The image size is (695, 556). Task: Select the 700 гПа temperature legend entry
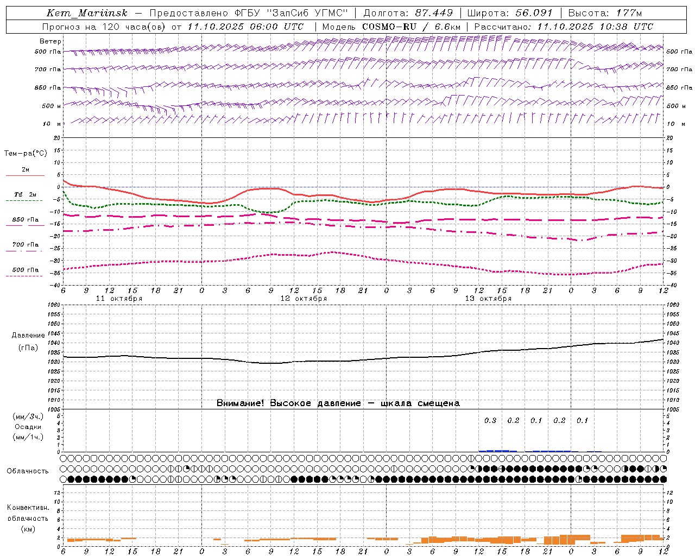point(24,247)
